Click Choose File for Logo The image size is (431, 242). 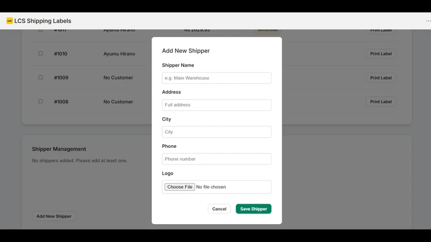pyautogui.click(x=180, y=187)
